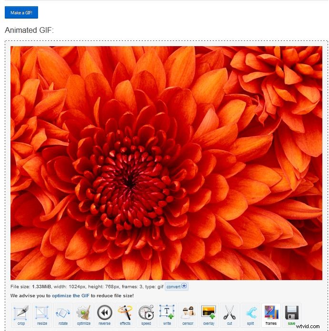Viewport: 329px width, 331px height.
Task: Save the GIF with save icon
Action: (x=291, y=315)
